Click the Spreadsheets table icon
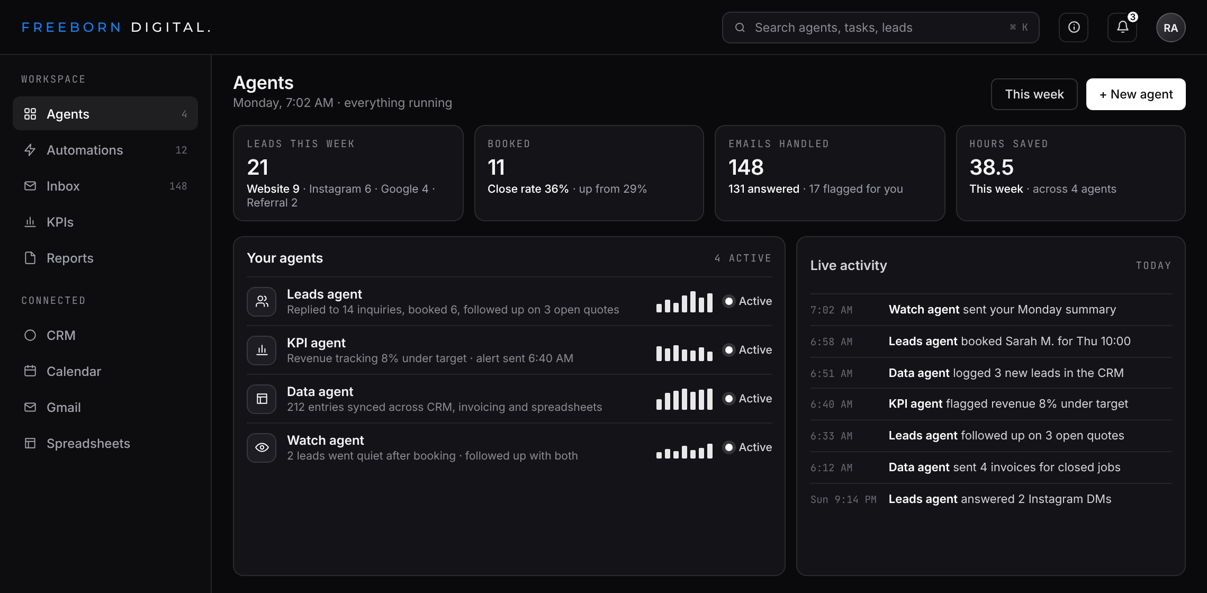 [x=30, y=444]
